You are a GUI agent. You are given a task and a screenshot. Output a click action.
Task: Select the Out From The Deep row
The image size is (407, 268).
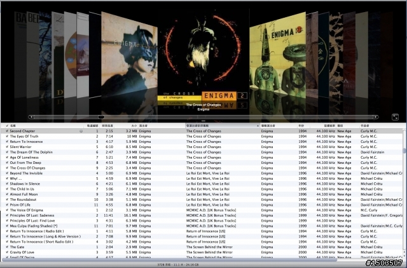[202, 163]
